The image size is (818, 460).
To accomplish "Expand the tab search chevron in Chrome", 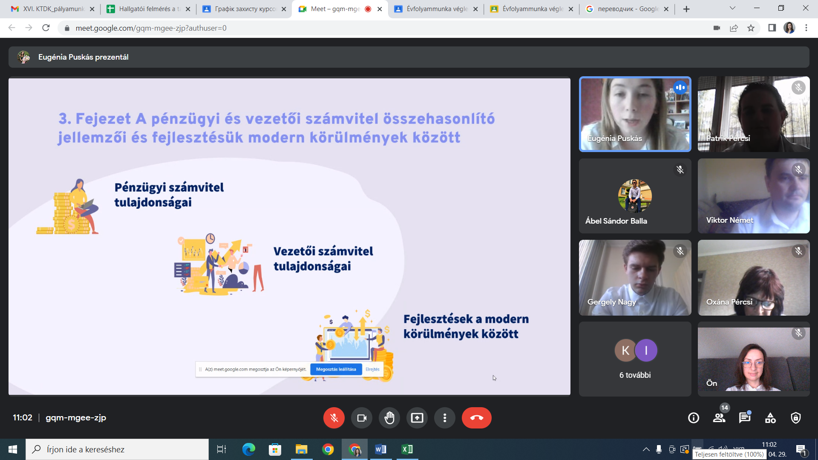I will point(732,9).
